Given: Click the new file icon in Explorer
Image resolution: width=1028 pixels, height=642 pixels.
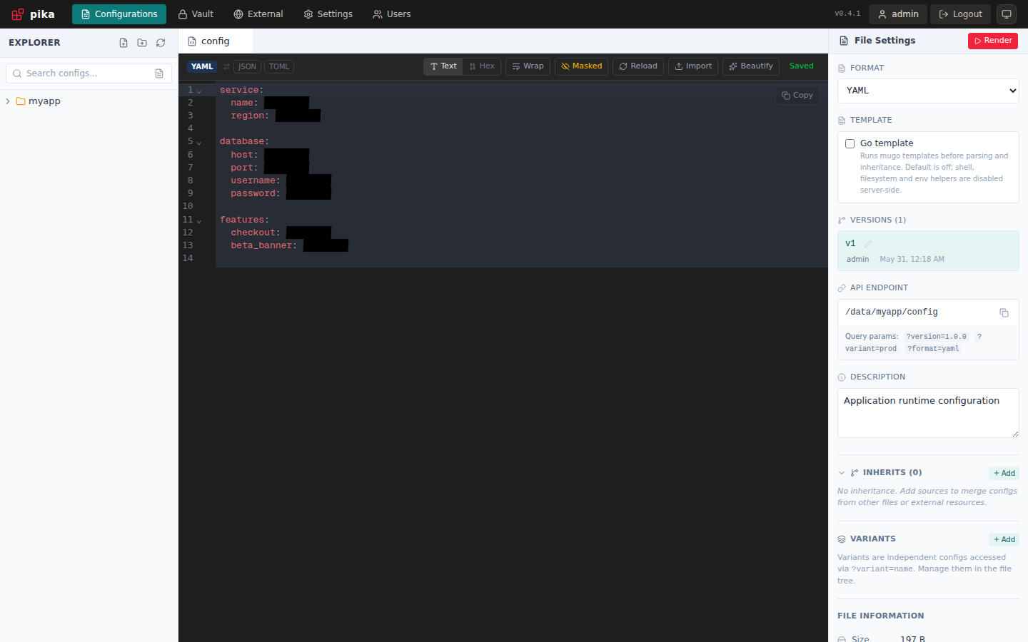Looking at the screenshot, I should [x=124, y=43].
